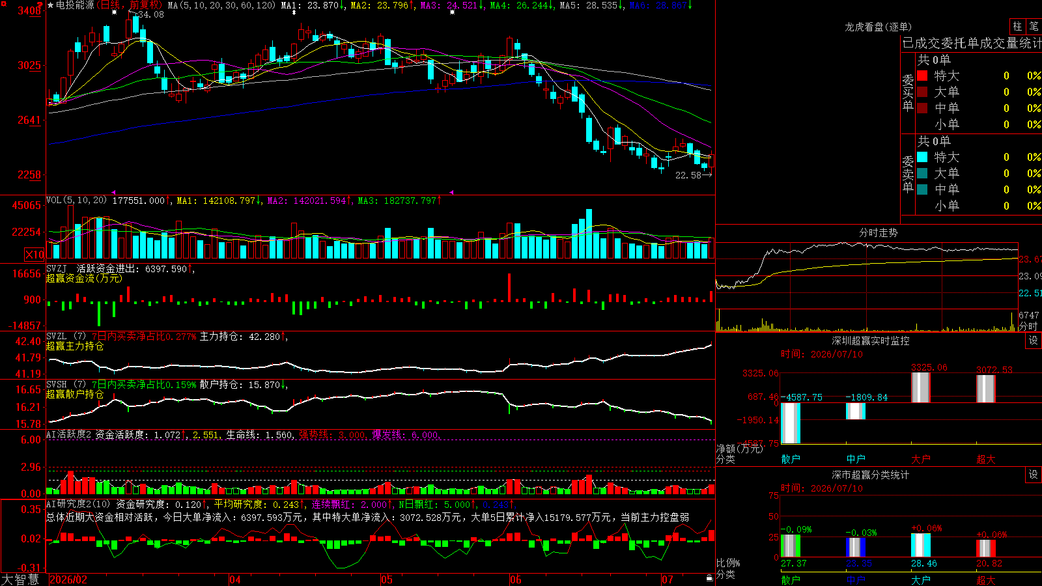Click the 04 month marker on the time axis
This screenshot has width=1042, height=586.
[x=235, y=579]
